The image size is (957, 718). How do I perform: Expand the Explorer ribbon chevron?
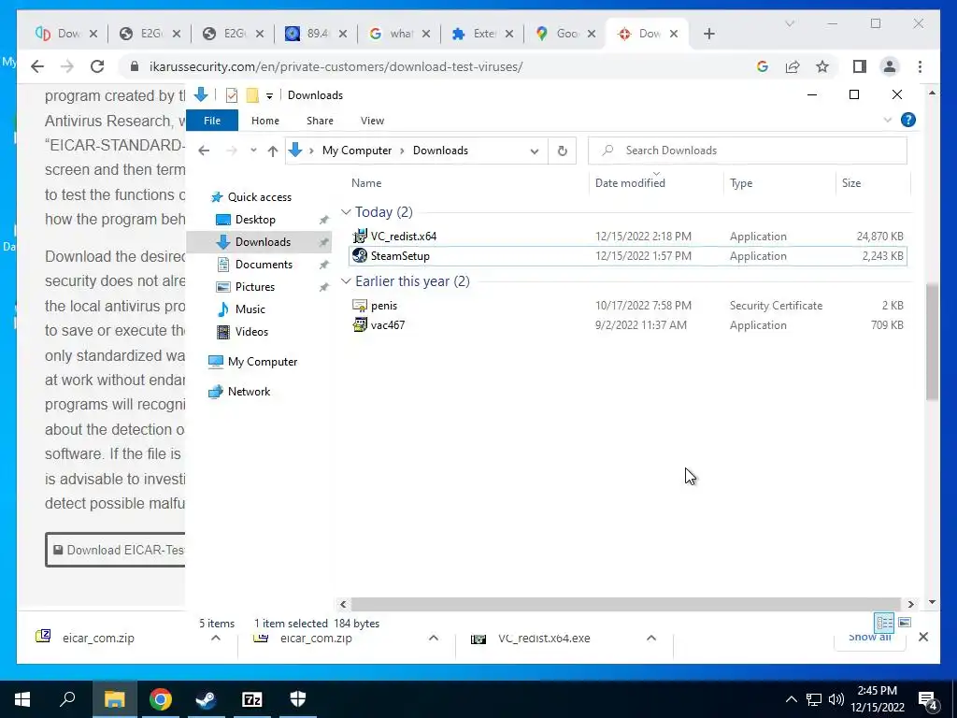coord(888,121)
